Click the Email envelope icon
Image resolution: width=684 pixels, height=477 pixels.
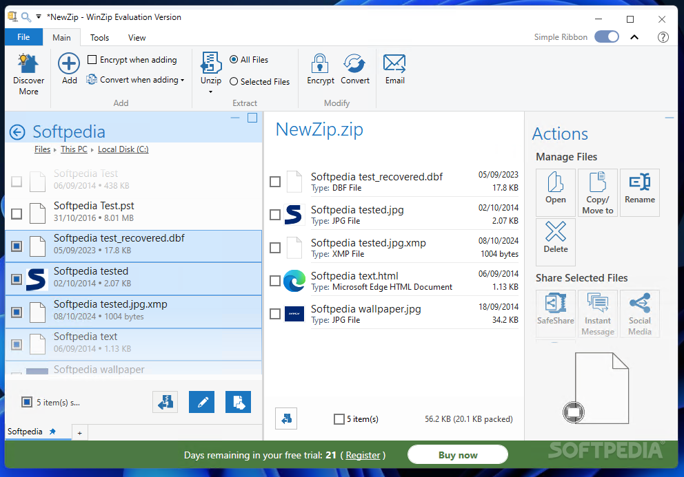[394, 63]
